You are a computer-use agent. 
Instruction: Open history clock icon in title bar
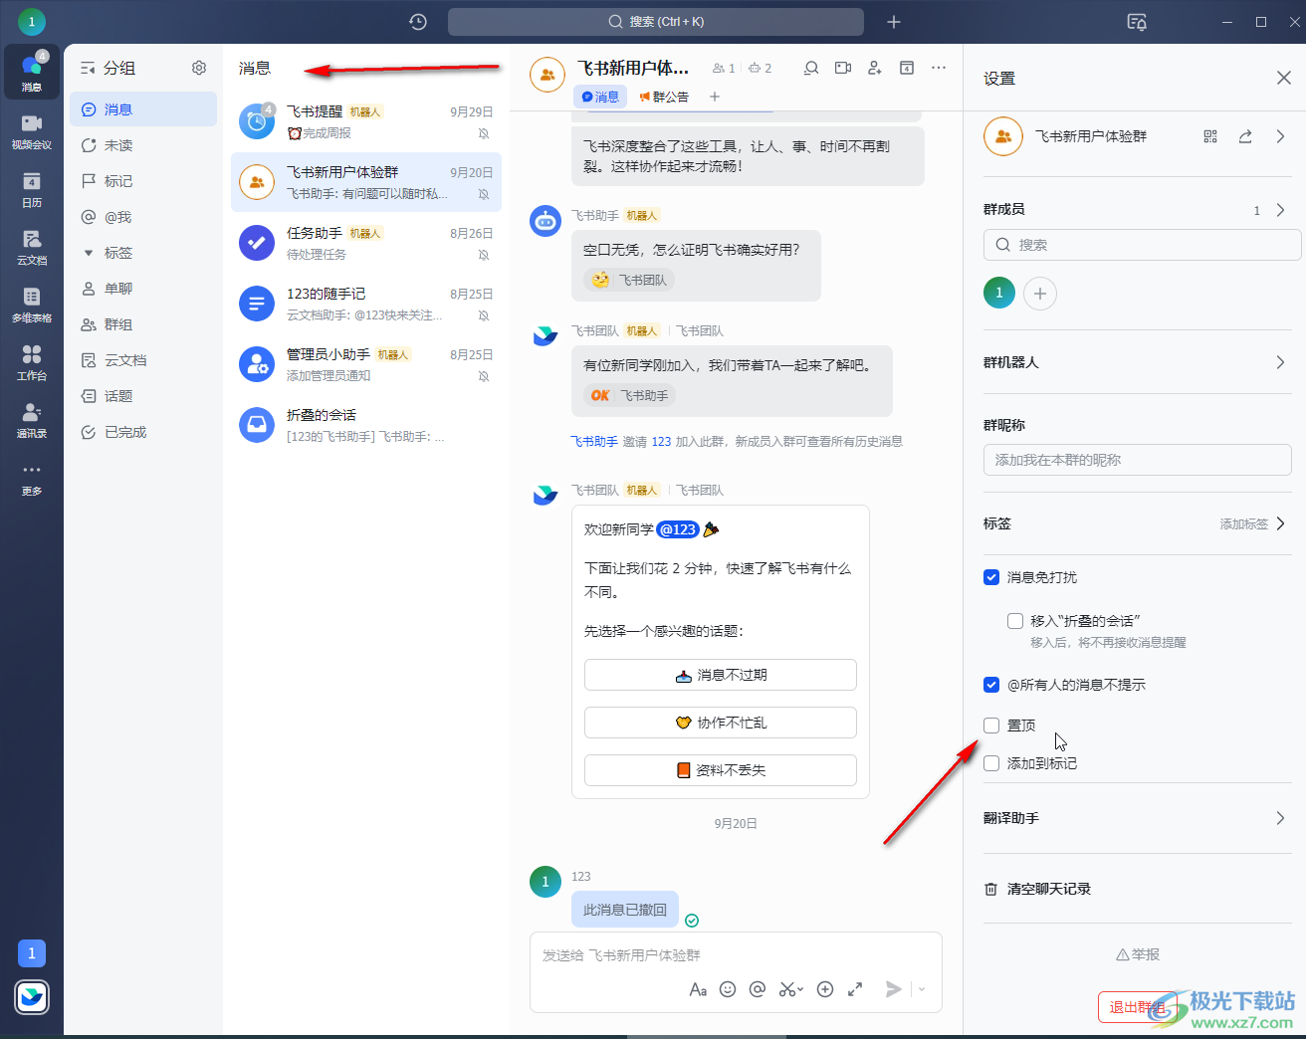418,22
